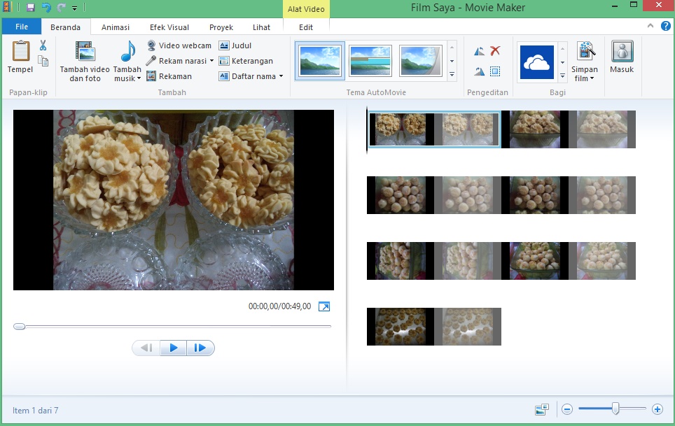Open the Lihat tab
Image resolution: width=675 pixels, height=426 pixels.
click(x=261, y=27)
